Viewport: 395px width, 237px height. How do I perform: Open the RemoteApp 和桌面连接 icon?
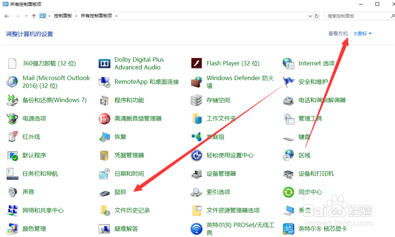104,82
